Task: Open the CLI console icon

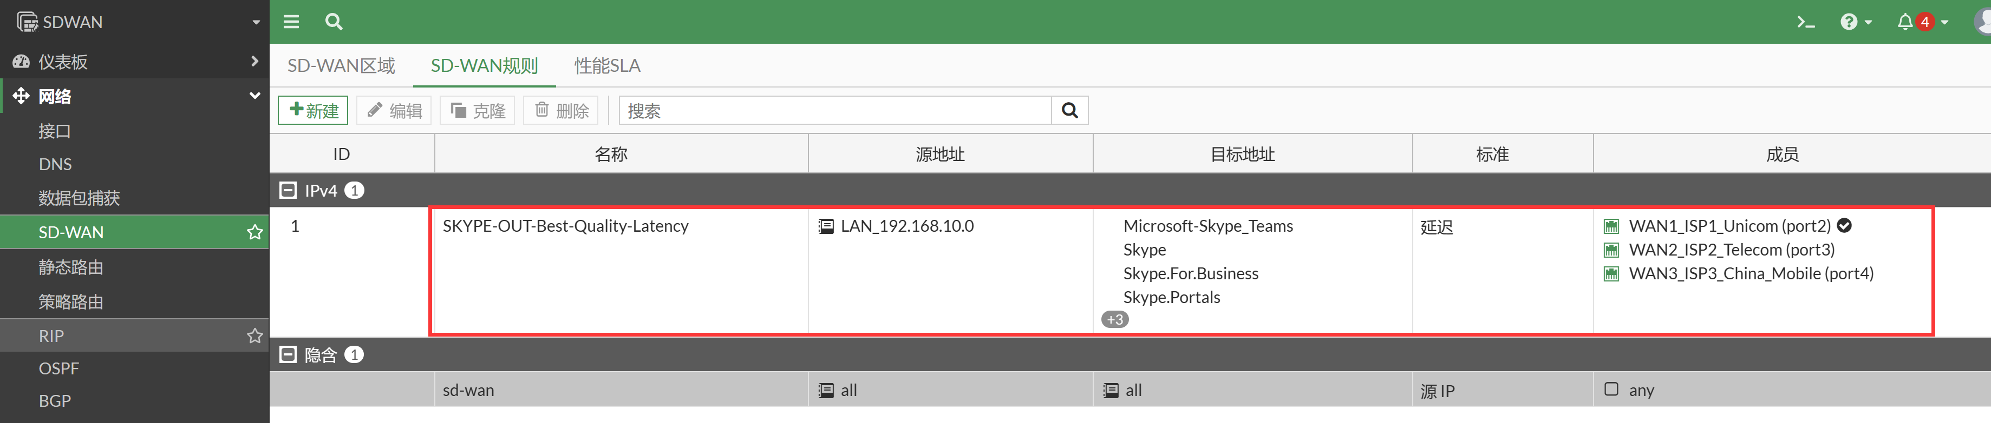Action: (x=1805, y=22)
